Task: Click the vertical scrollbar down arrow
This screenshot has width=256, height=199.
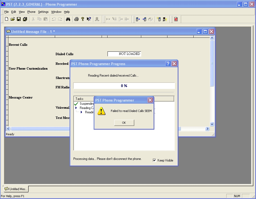Action: [x=212, y=124]
